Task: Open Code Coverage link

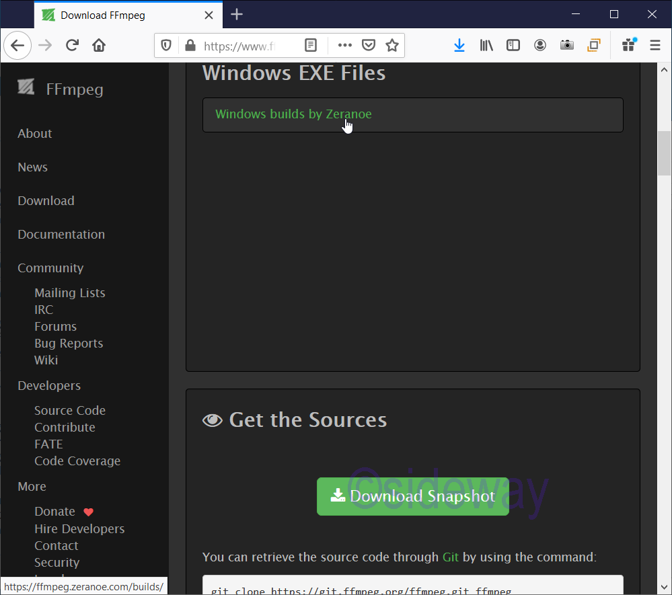Action: [x=77, y=461]
